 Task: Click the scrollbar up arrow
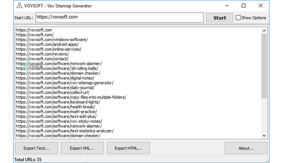tap(264, 31)
